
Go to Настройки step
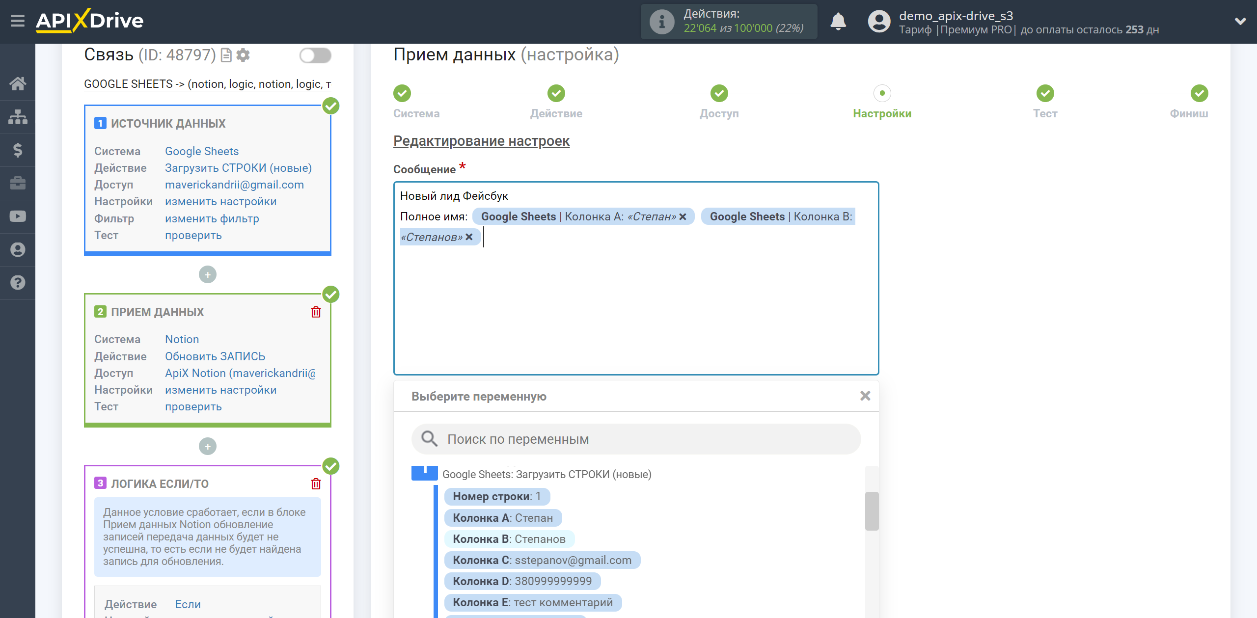pos(882,93)
